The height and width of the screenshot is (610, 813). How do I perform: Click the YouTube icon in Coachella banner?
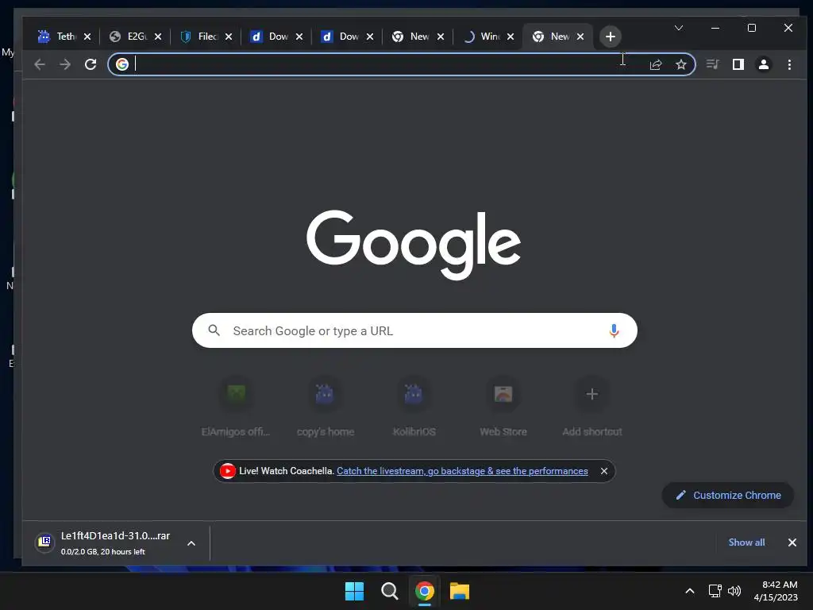[x=227, y=471]
